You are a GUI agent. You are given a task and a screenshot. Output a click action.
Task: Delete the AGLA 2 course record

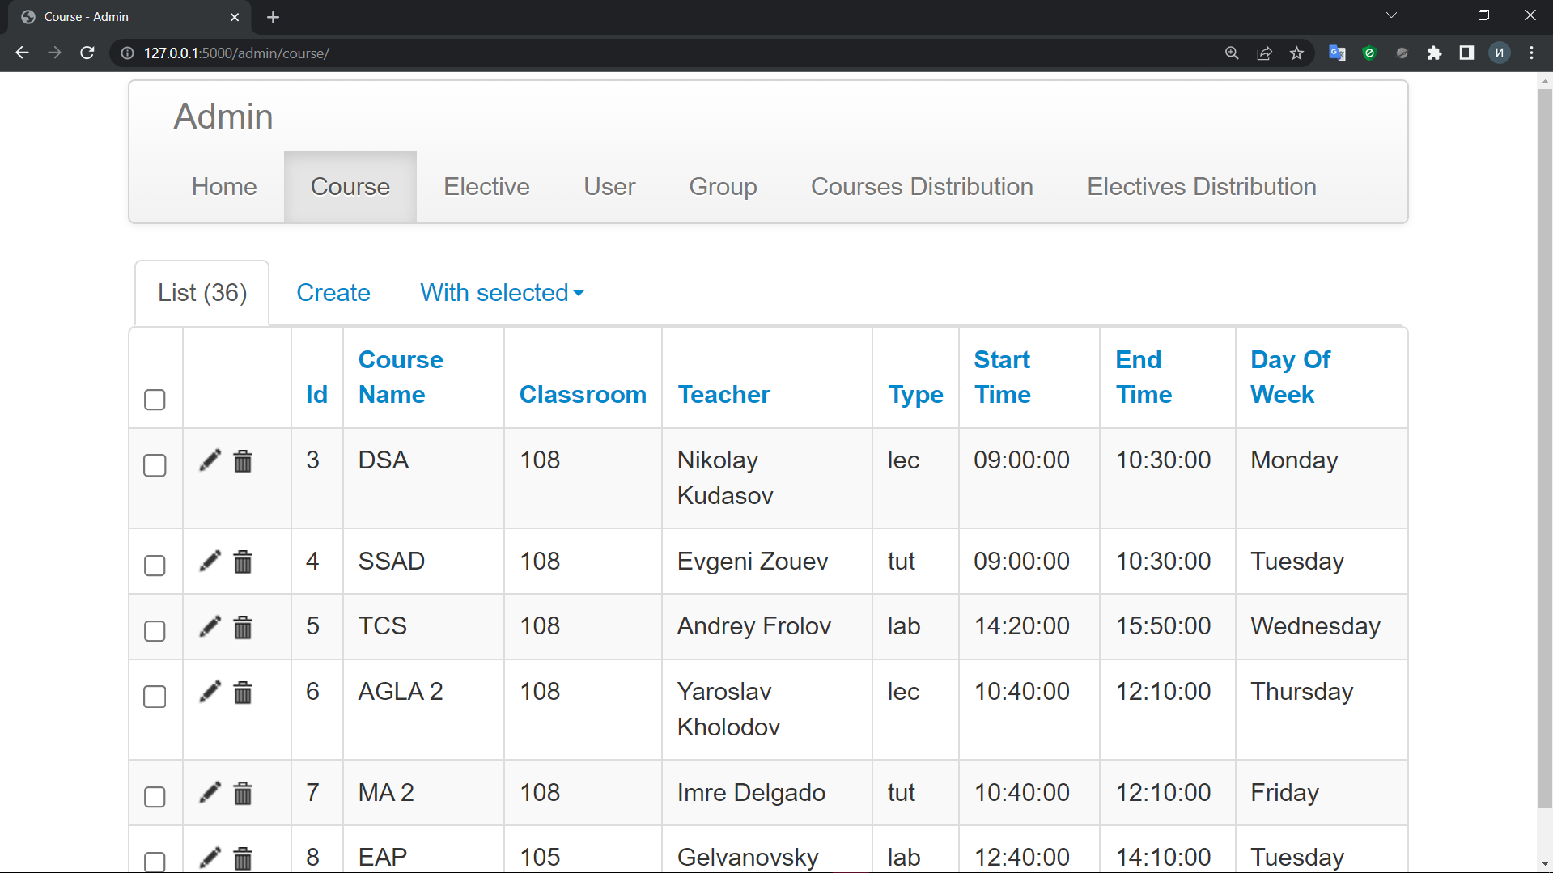[243, 693]
